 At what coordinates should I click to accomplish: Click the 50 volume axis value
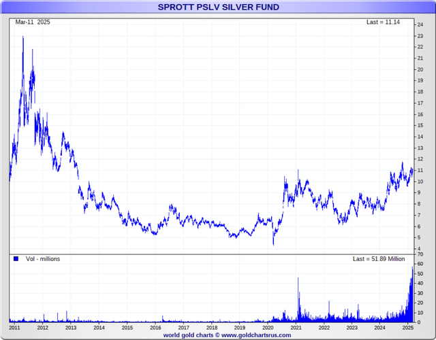tap(420, 273)
